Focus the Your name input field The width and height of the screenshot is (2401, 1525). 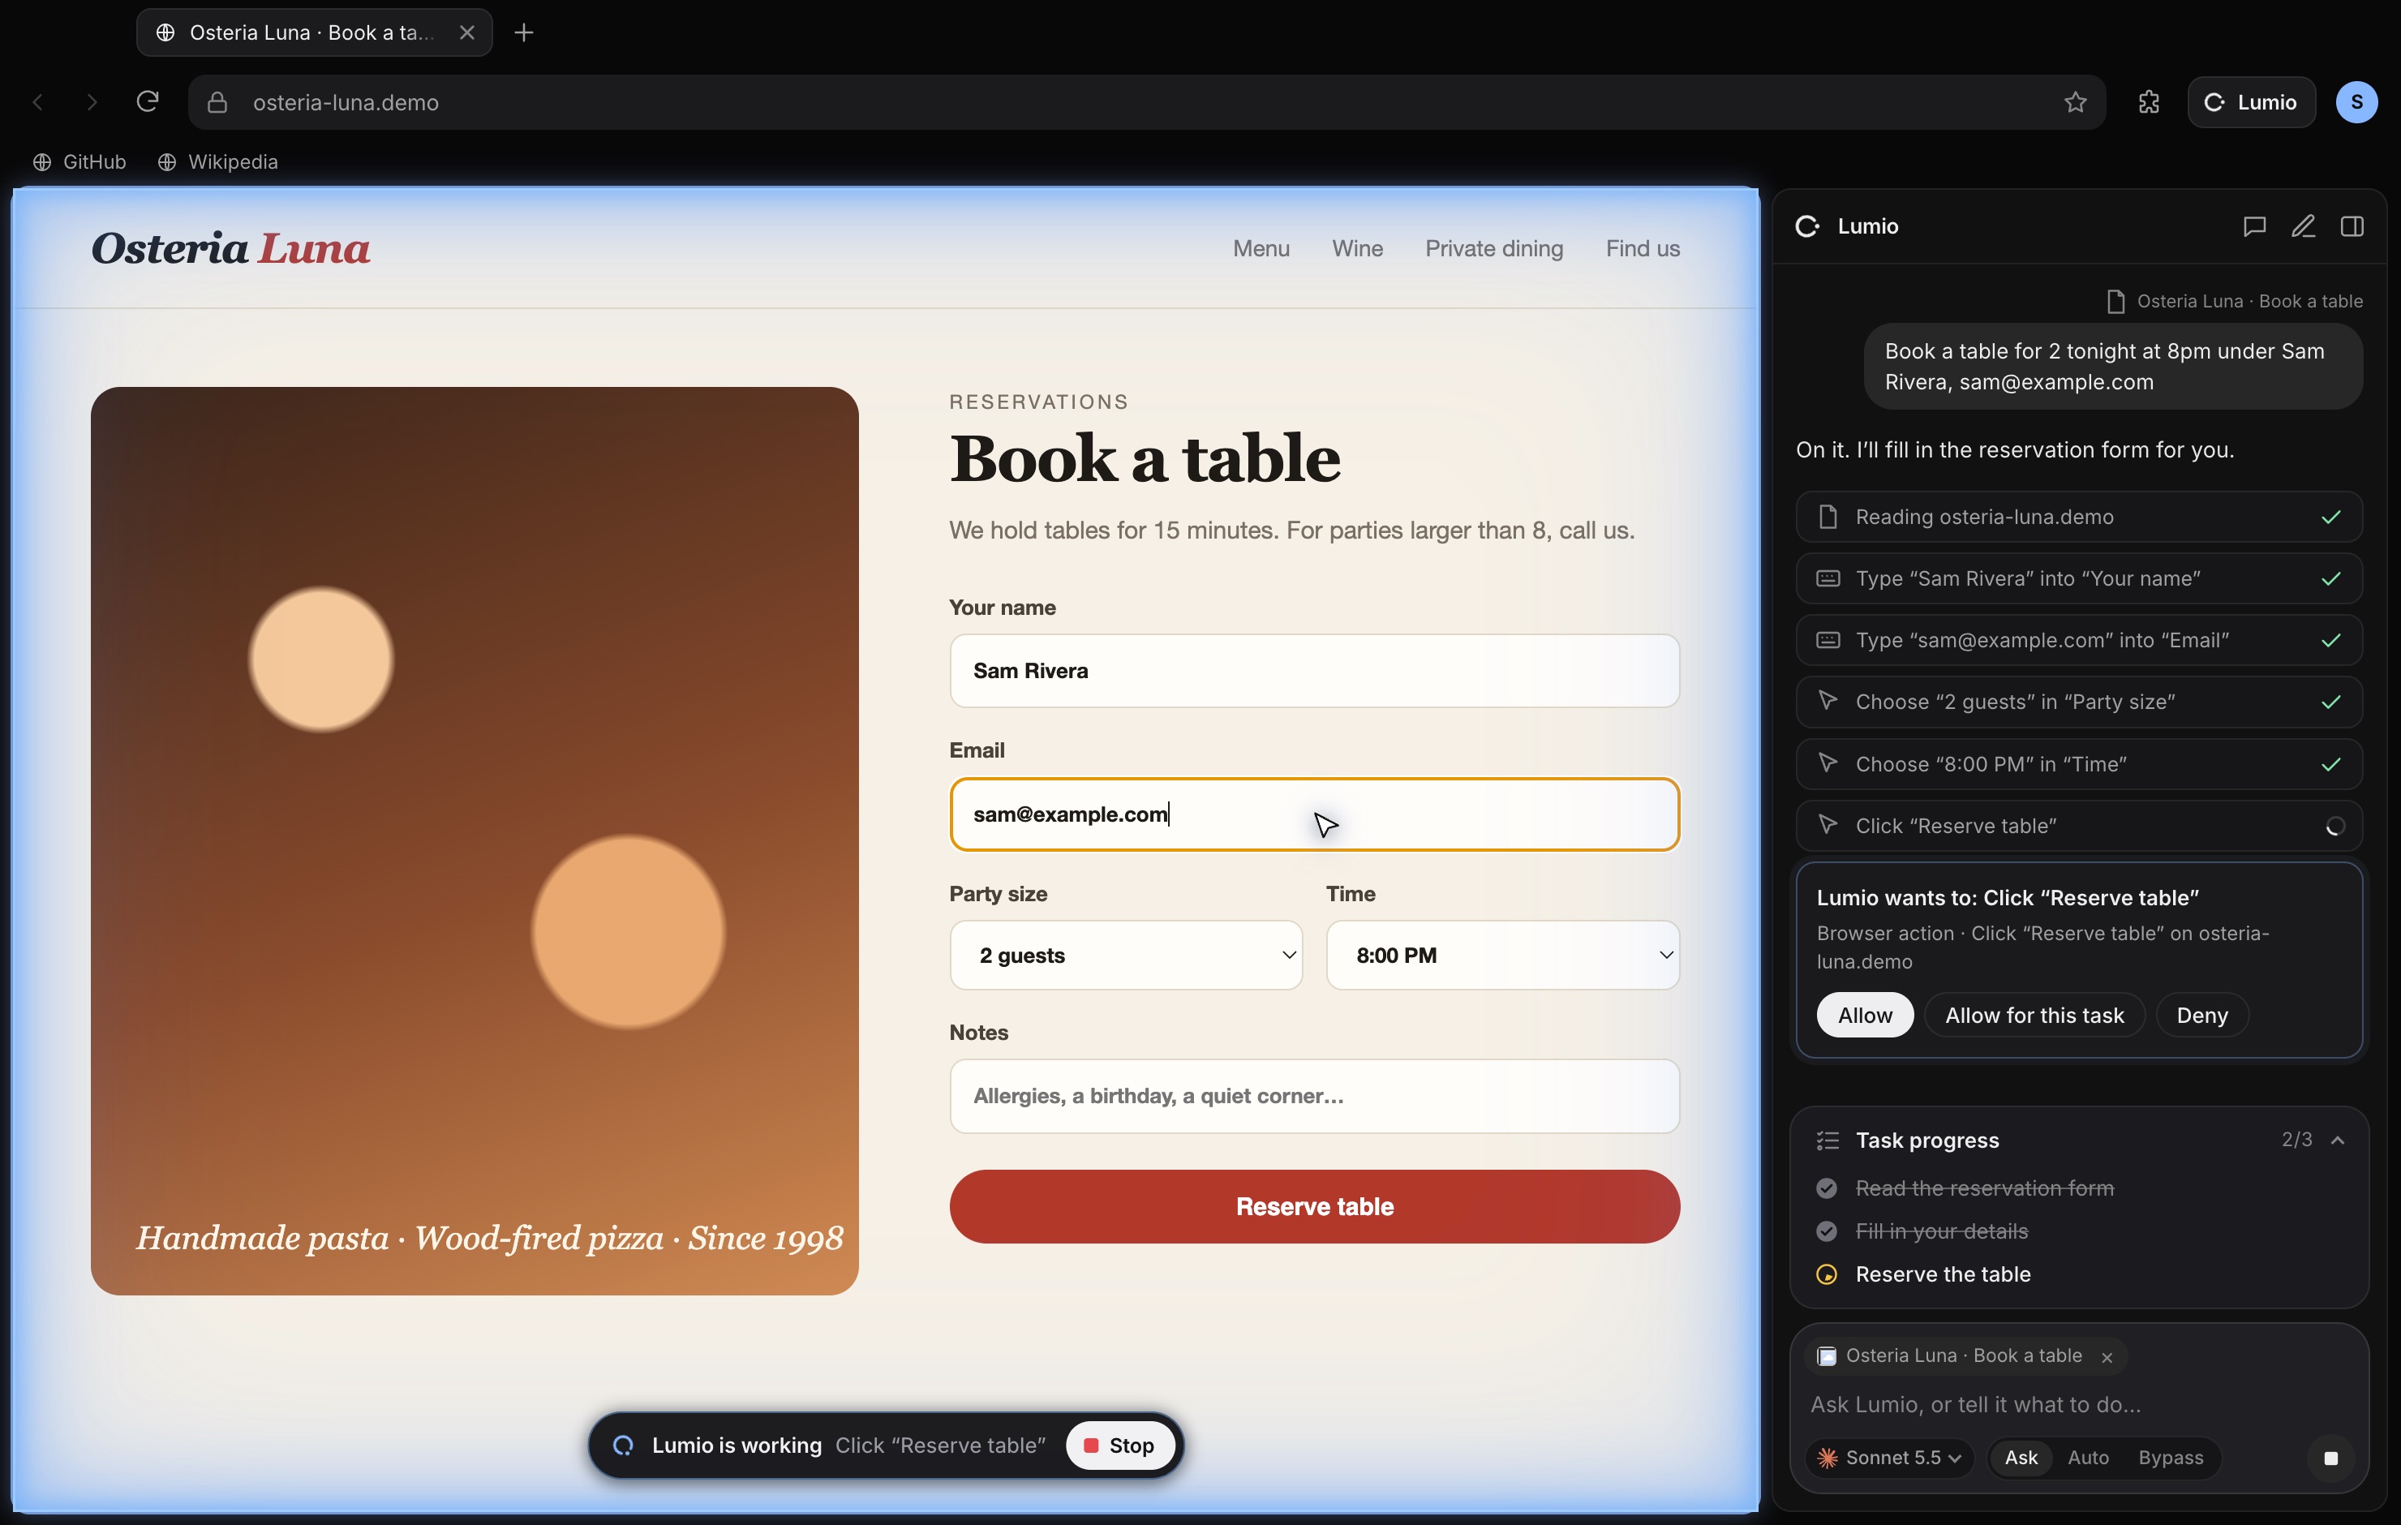1314,670
